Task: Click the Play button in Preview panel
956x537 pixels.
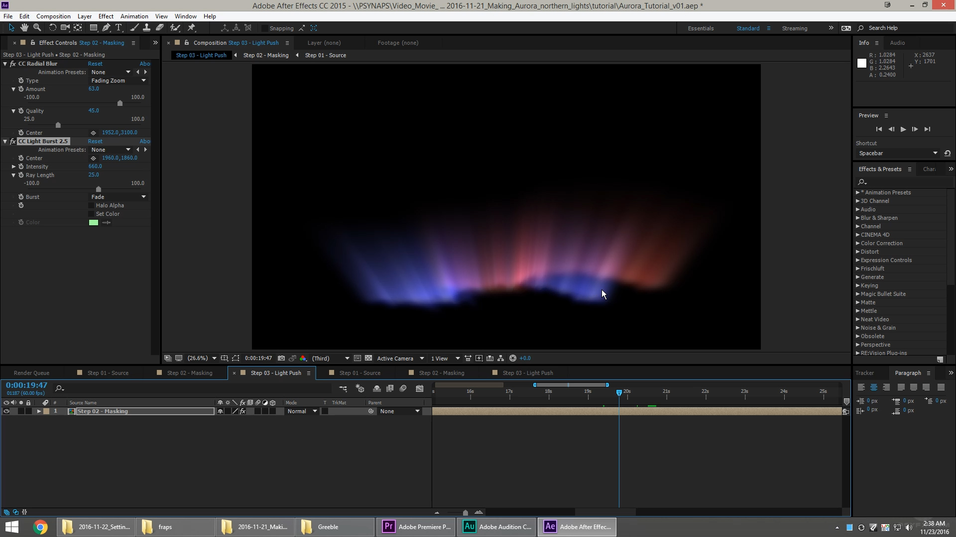Action: [903, 129]
